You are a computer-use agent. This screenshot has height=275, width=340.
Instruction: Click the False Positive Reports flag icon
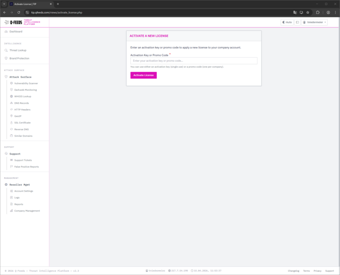tap(11, 166)
